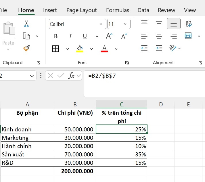Click in the formula bar text

102,76
